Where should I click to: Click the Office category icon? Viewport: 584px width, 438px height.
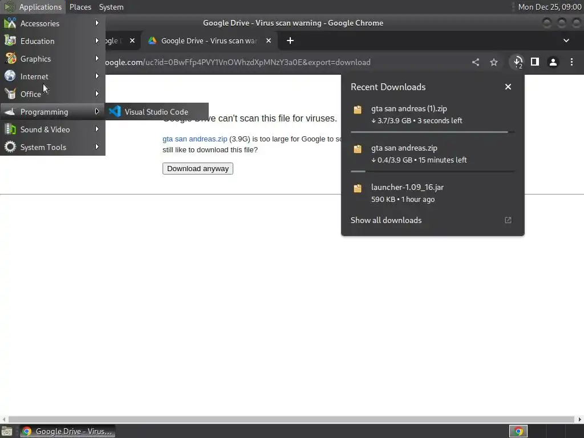click(x=10, y=94)
